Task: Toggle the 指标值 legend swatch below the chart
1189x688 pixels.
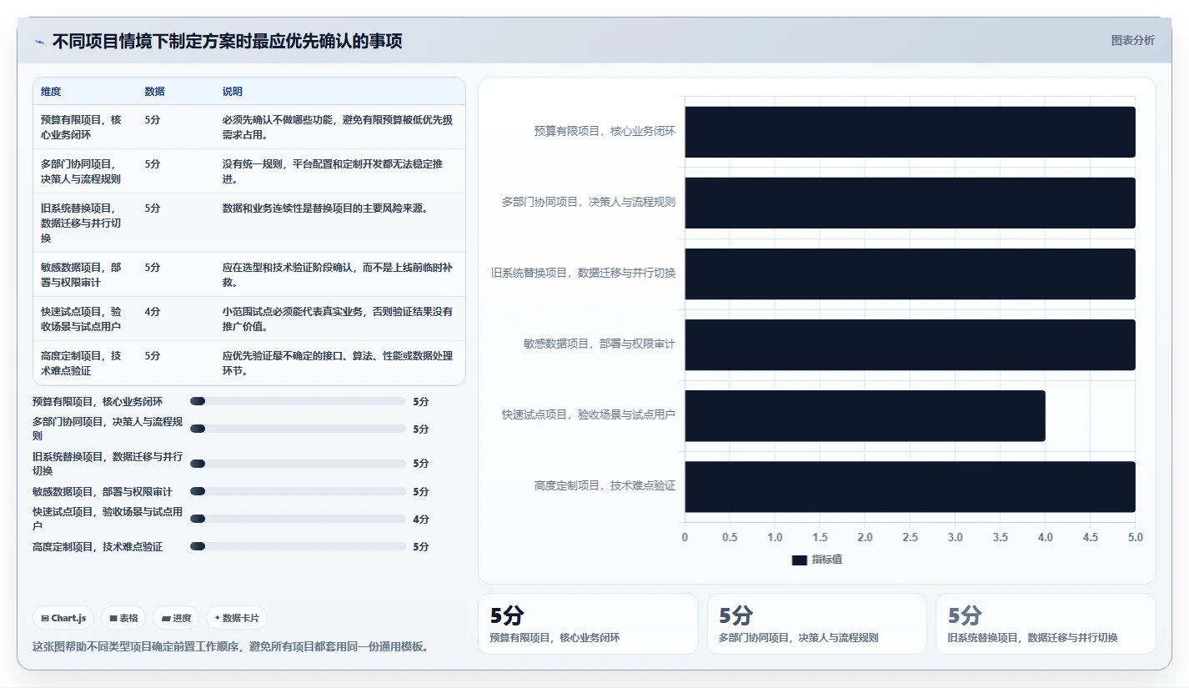Action: (799, 560)
